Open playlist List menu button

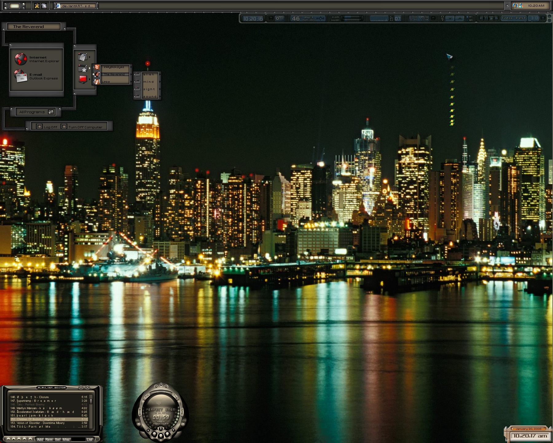point(89,440)
